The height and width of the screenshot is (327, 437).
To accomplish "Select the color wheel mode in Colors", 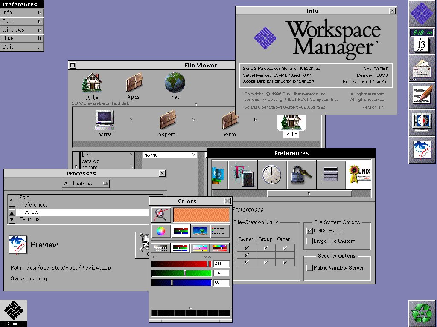I will (161, 231).
